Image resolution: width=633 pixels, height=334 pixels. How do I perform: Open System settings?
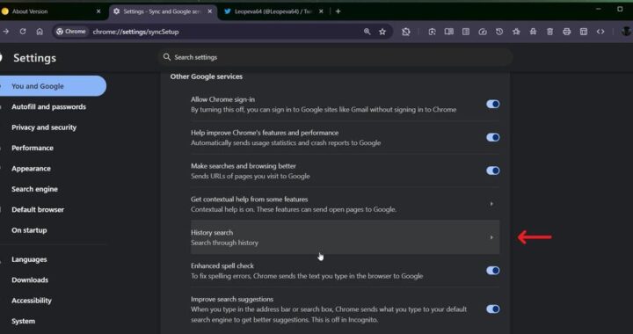coord(23,321)
